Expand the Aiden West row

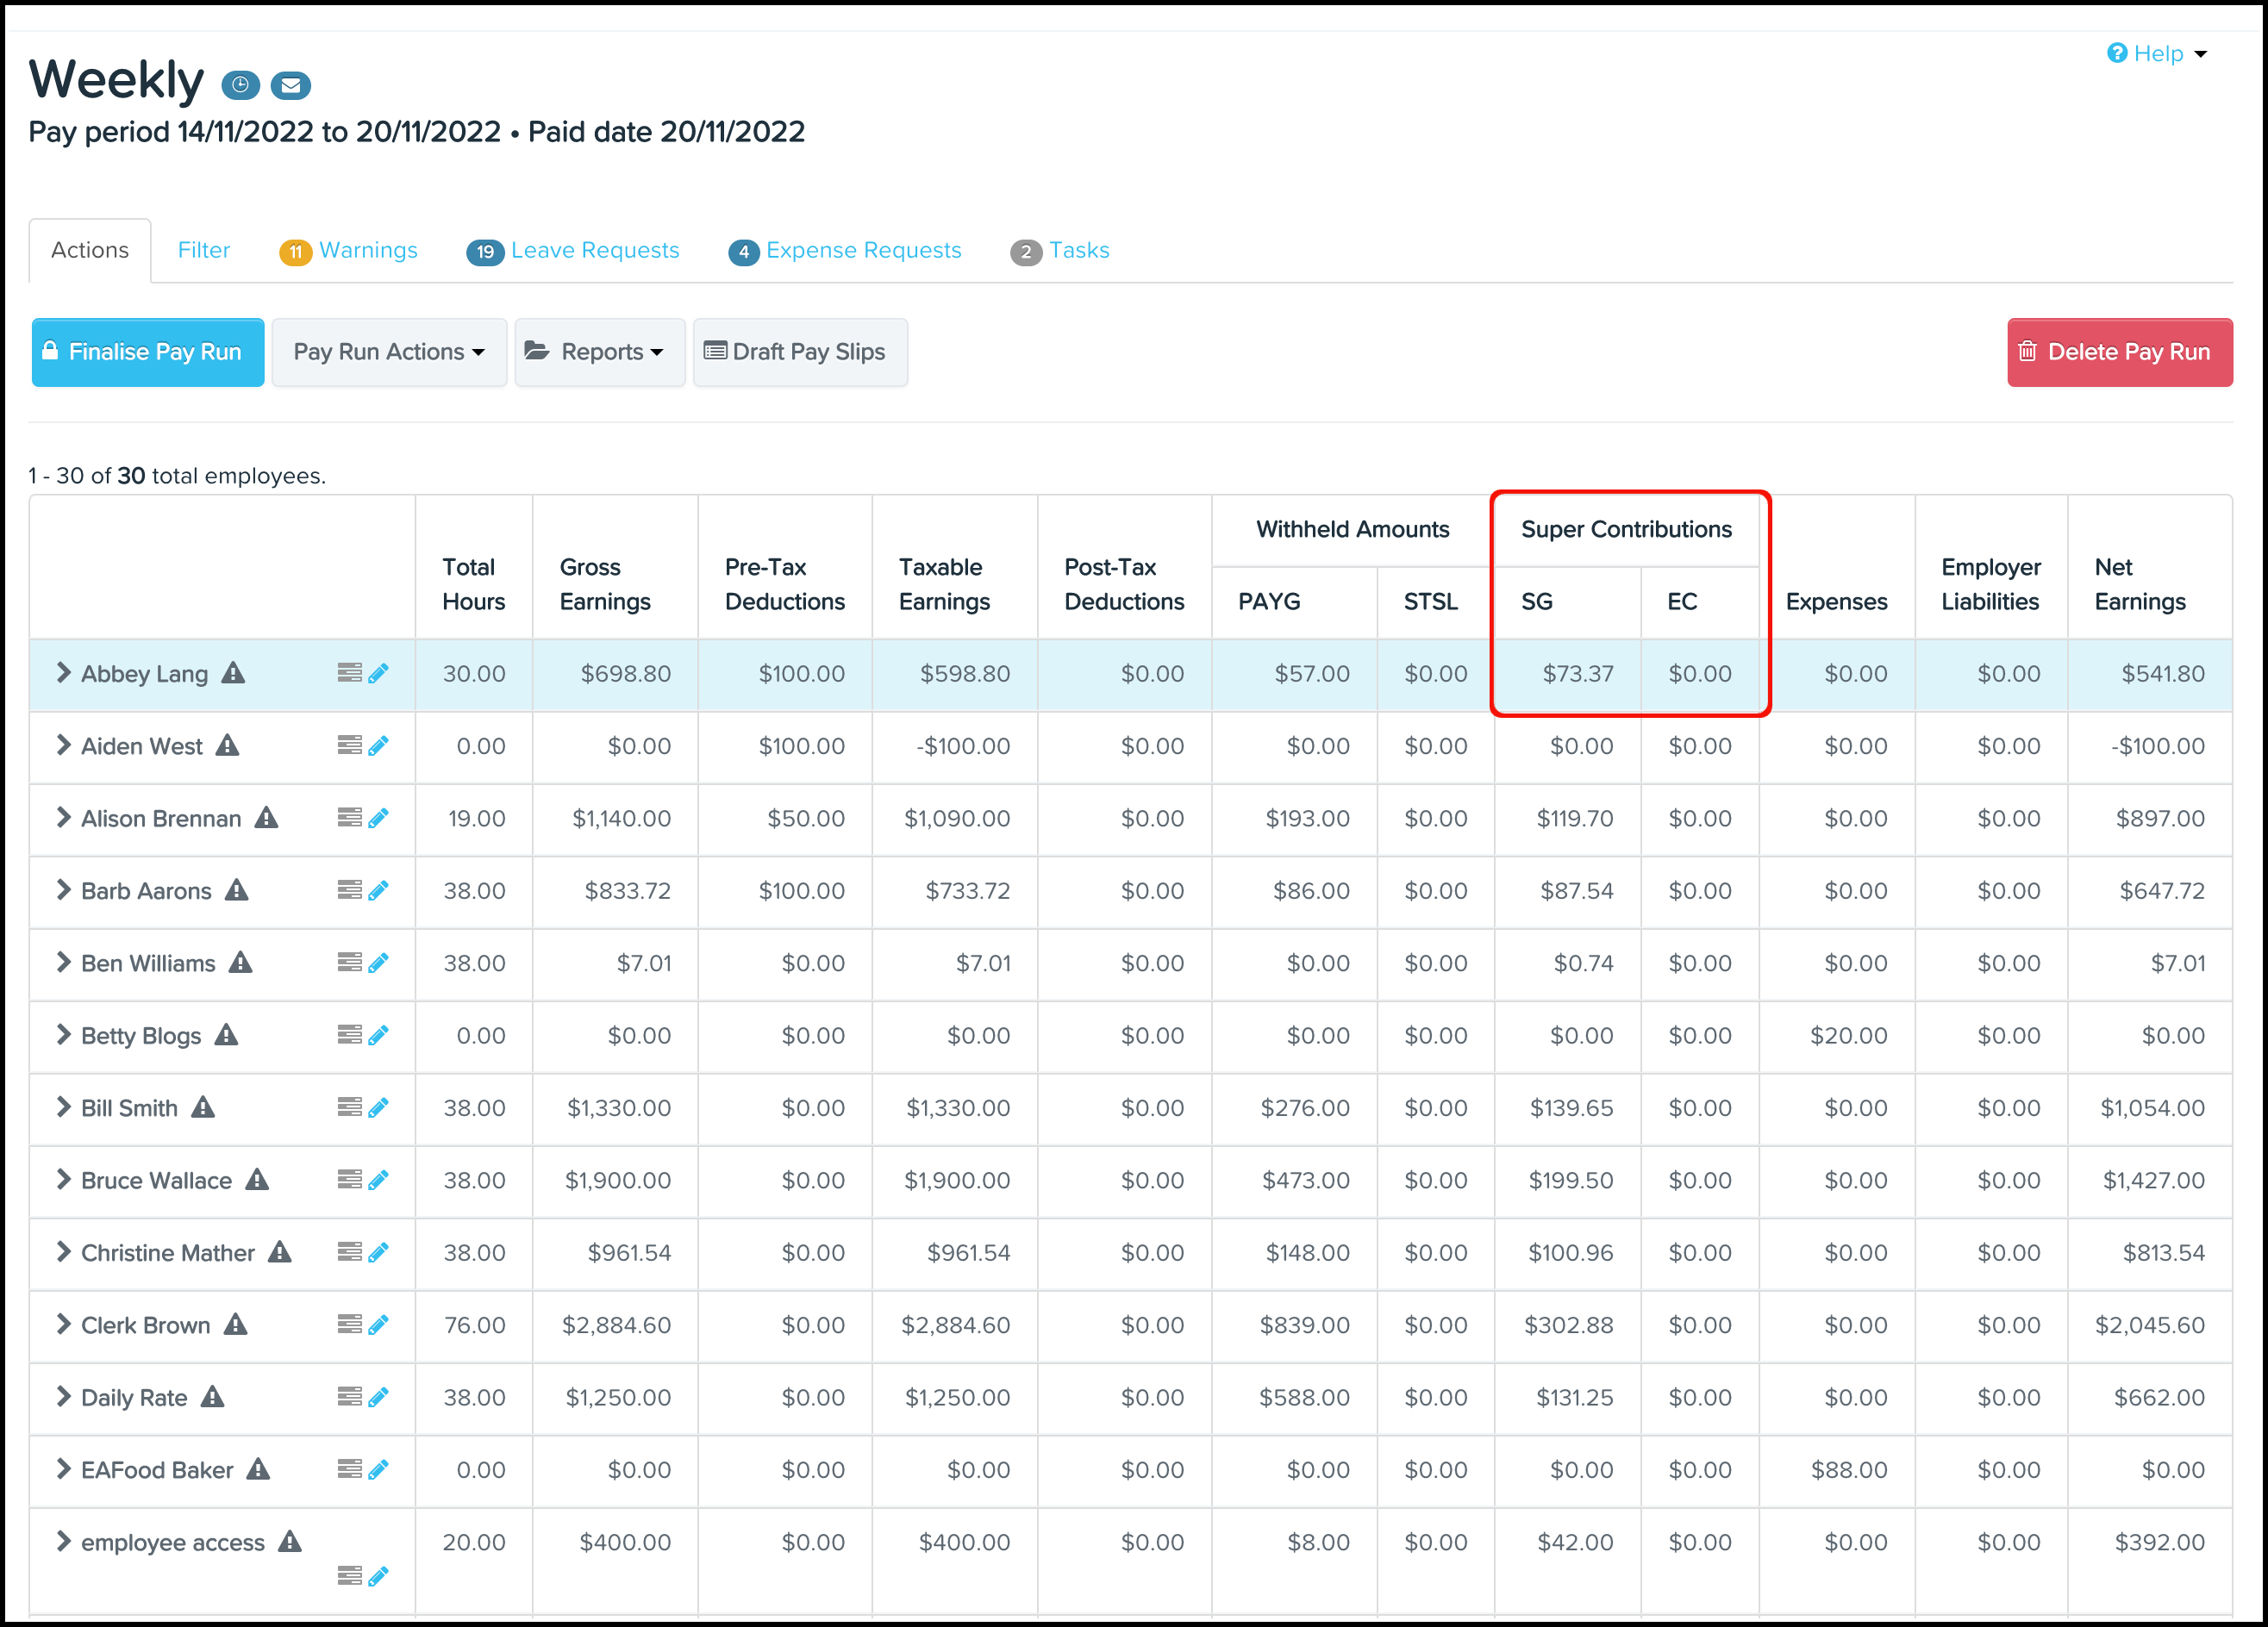point(63,745)
